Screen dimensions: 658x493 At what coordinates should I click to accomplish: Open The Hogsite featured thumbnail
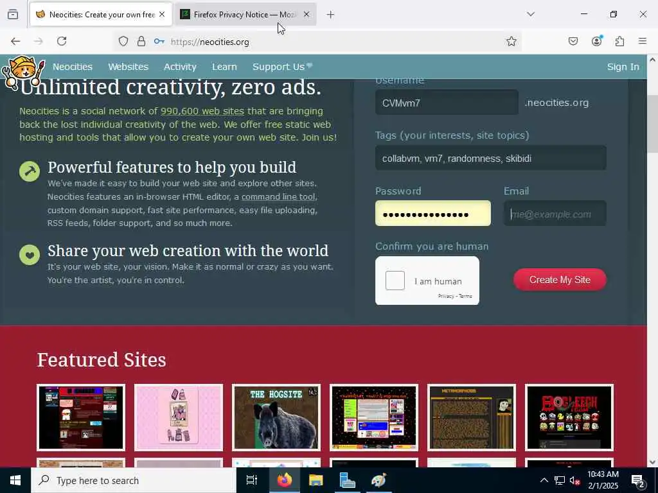coord(276,417)
